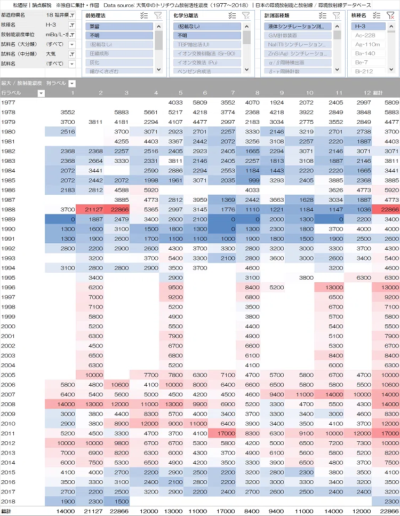Screen dimensions: 400x516
Task: Select H-3 in the 核種名 slicer
Action: point(368,26)
